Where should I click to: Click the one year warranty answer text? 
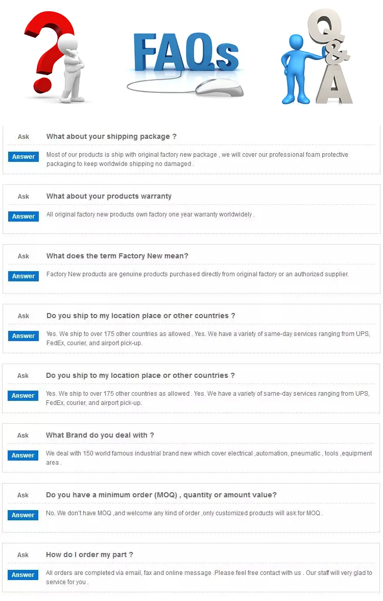150,214
